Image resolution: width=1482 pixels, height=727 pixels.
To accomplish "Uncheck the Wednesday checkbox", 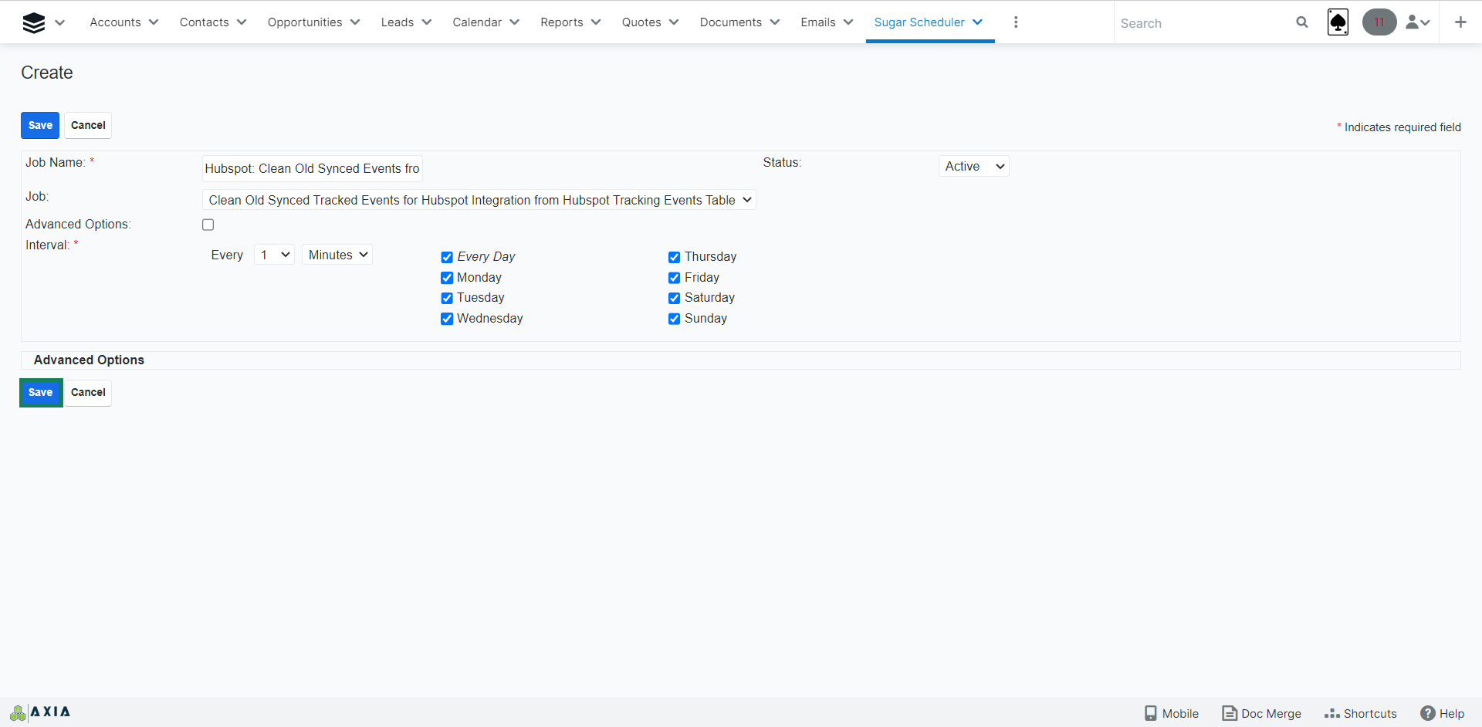I will pos(447,319).
